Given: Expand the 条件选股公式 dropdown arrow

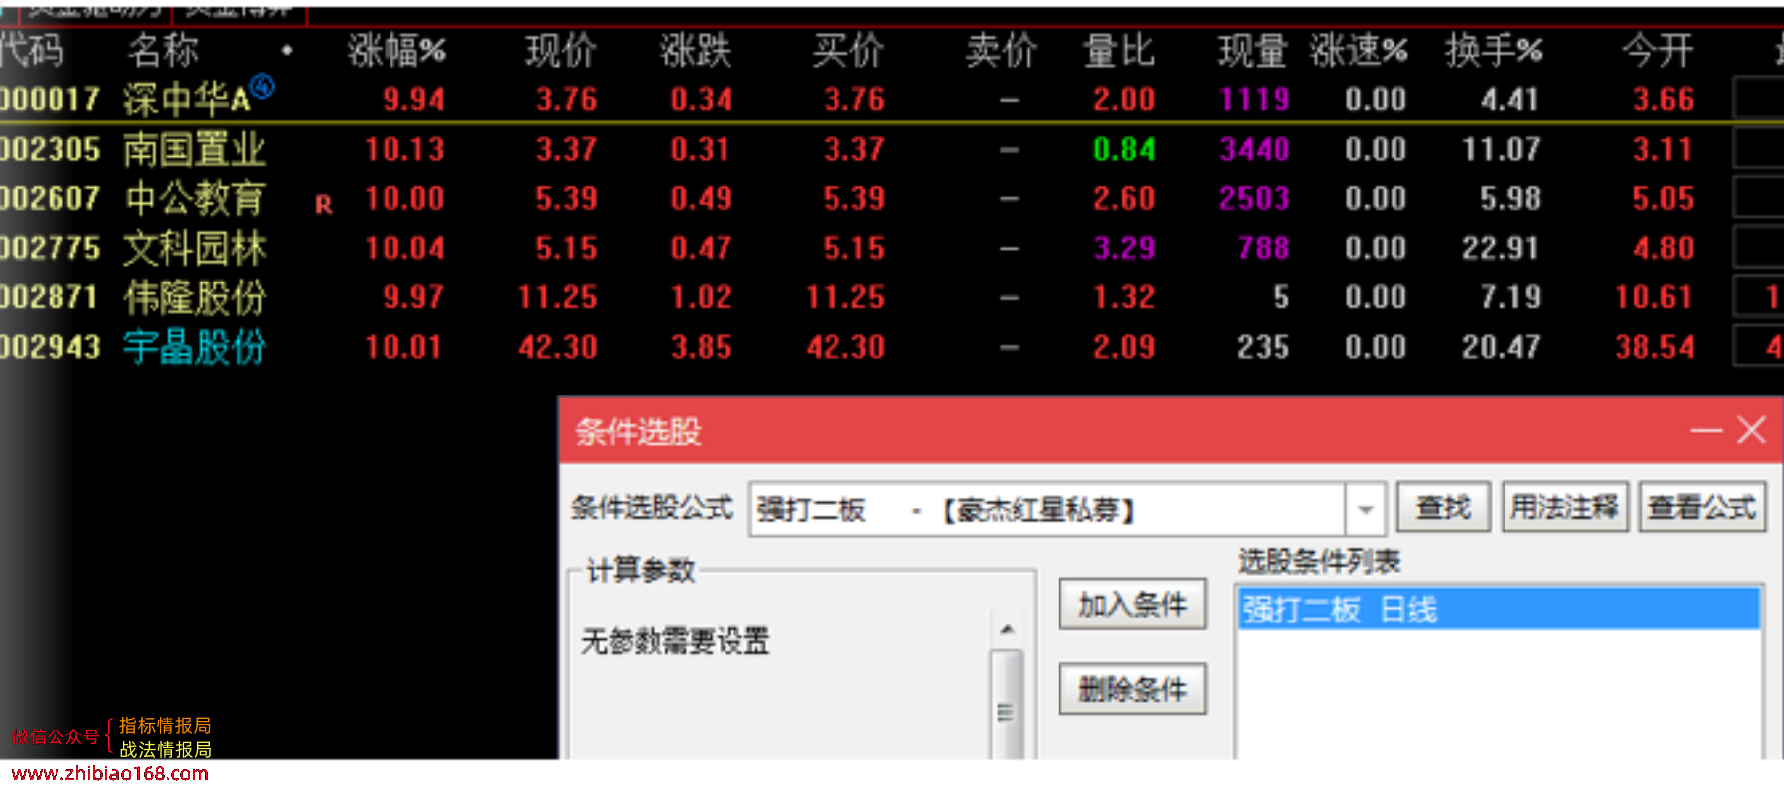Looking at the screenshot, I should [1366, 509].
